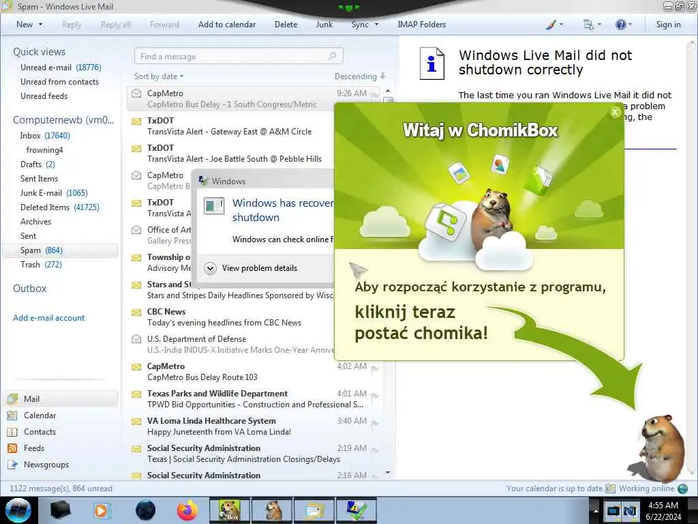Viewport: 698px width, 524px height.
Task: Show hidden system tray icons arrow
Action: (x=595, y=510)
